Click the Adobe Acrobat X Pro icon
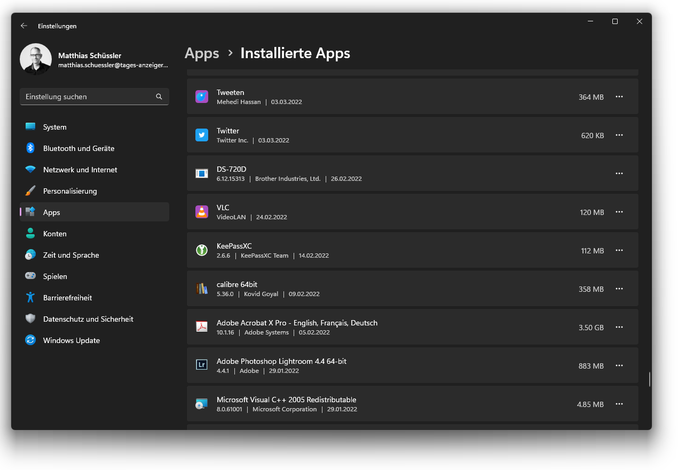This screenshot has height=470, width=678. click(201, 327)
